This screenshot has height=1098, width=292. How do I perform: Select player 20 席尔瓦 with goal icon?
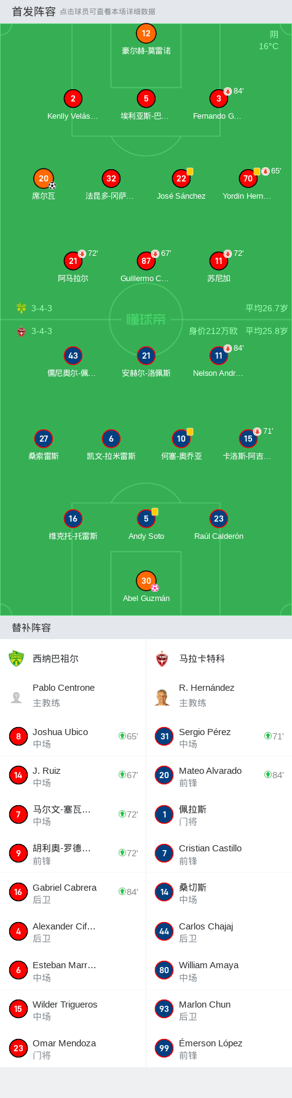[44, 178]
